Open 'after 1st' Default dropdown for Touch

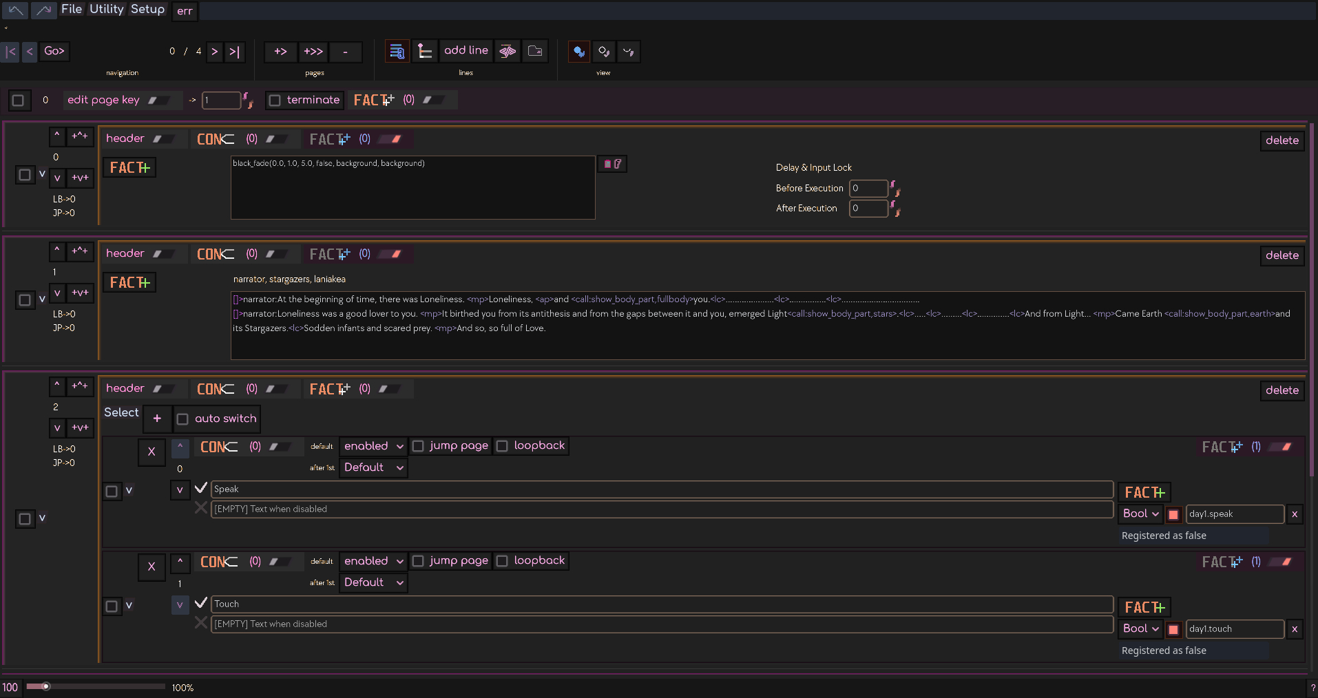pos(373,582)
